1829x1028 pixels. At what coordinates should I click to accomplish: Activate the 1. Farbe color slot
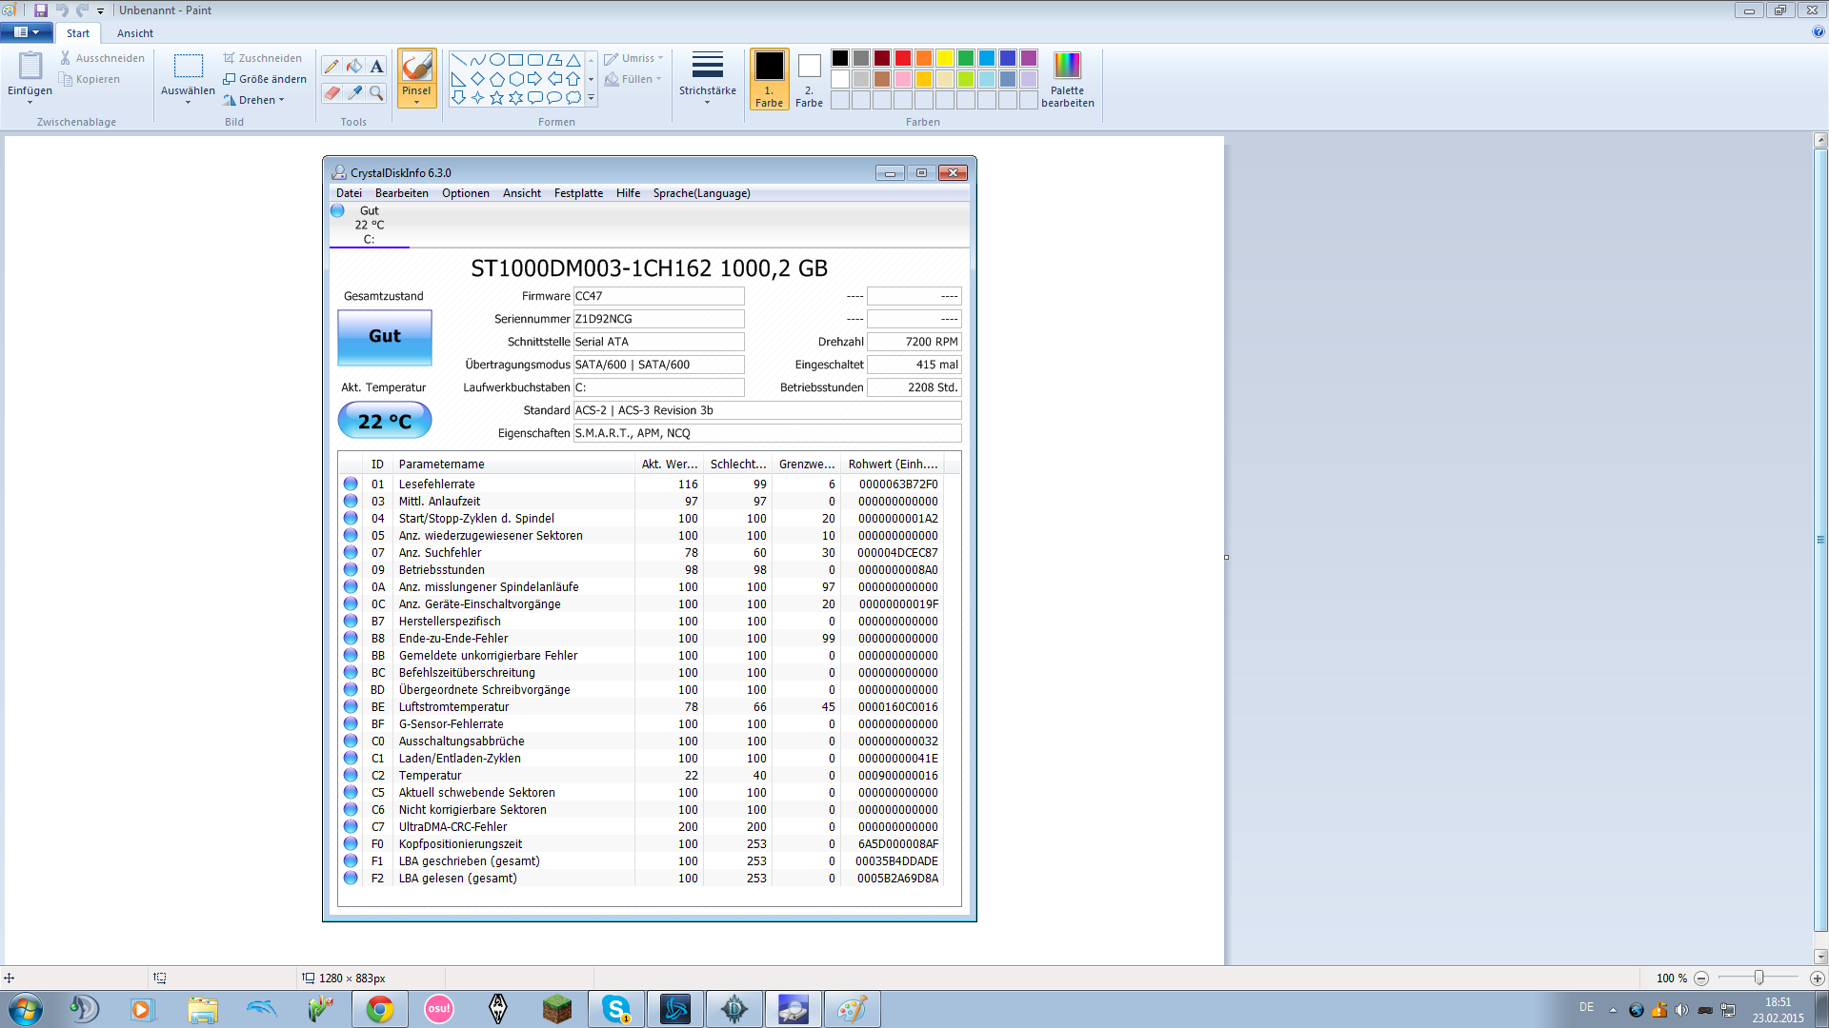[x=769, y=79]
